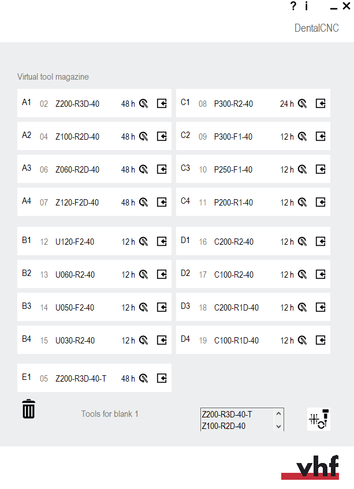Click the replace tool icon for slot A4
The height and width of the screenshot is (489, 354).
click(x=162, y=202)
